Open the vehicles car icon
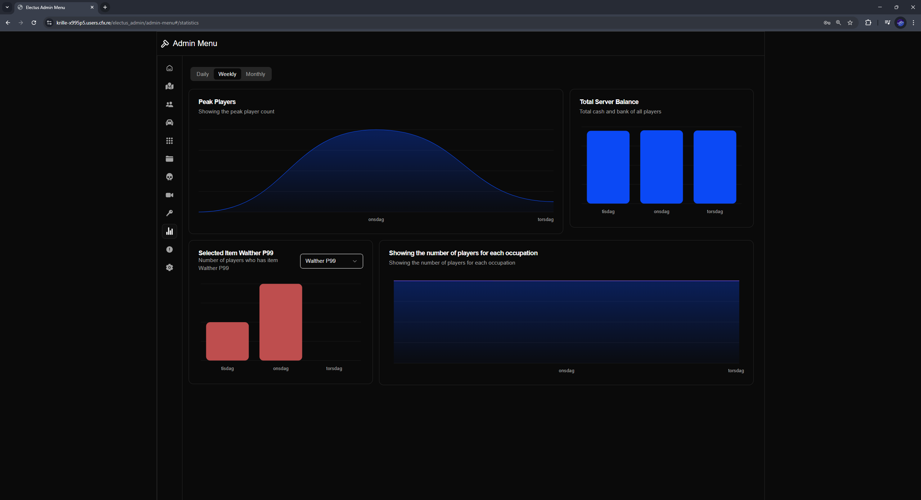The height and width of the screenshot is (500, 921). coord(170,123)
